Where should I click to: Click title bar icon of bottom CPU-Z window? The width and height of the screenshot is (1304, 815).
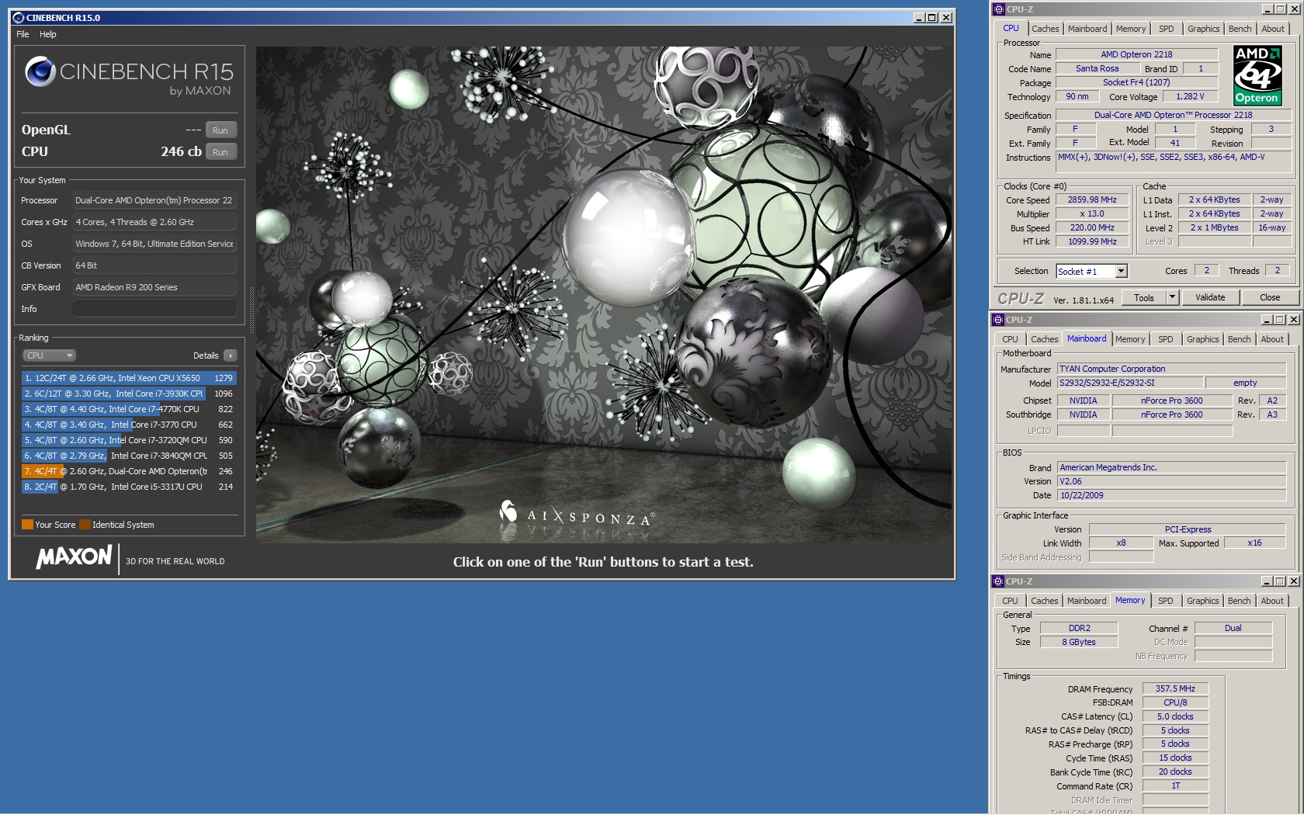point(999,581)
